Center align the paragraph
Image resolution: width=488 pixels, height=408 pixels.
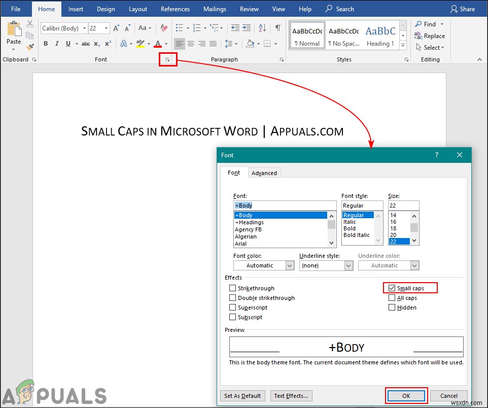191,43
